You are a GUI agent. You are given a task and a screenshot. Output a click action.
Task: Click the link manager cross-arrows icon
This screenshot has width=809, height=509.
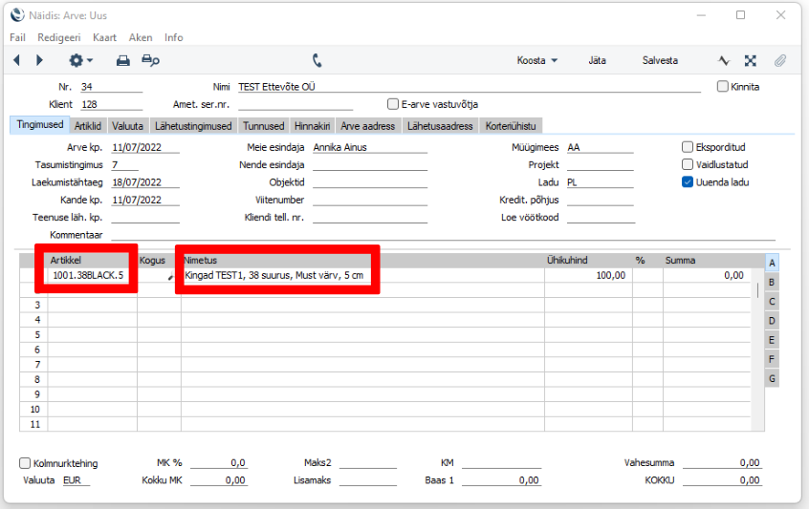click(750, 61)
